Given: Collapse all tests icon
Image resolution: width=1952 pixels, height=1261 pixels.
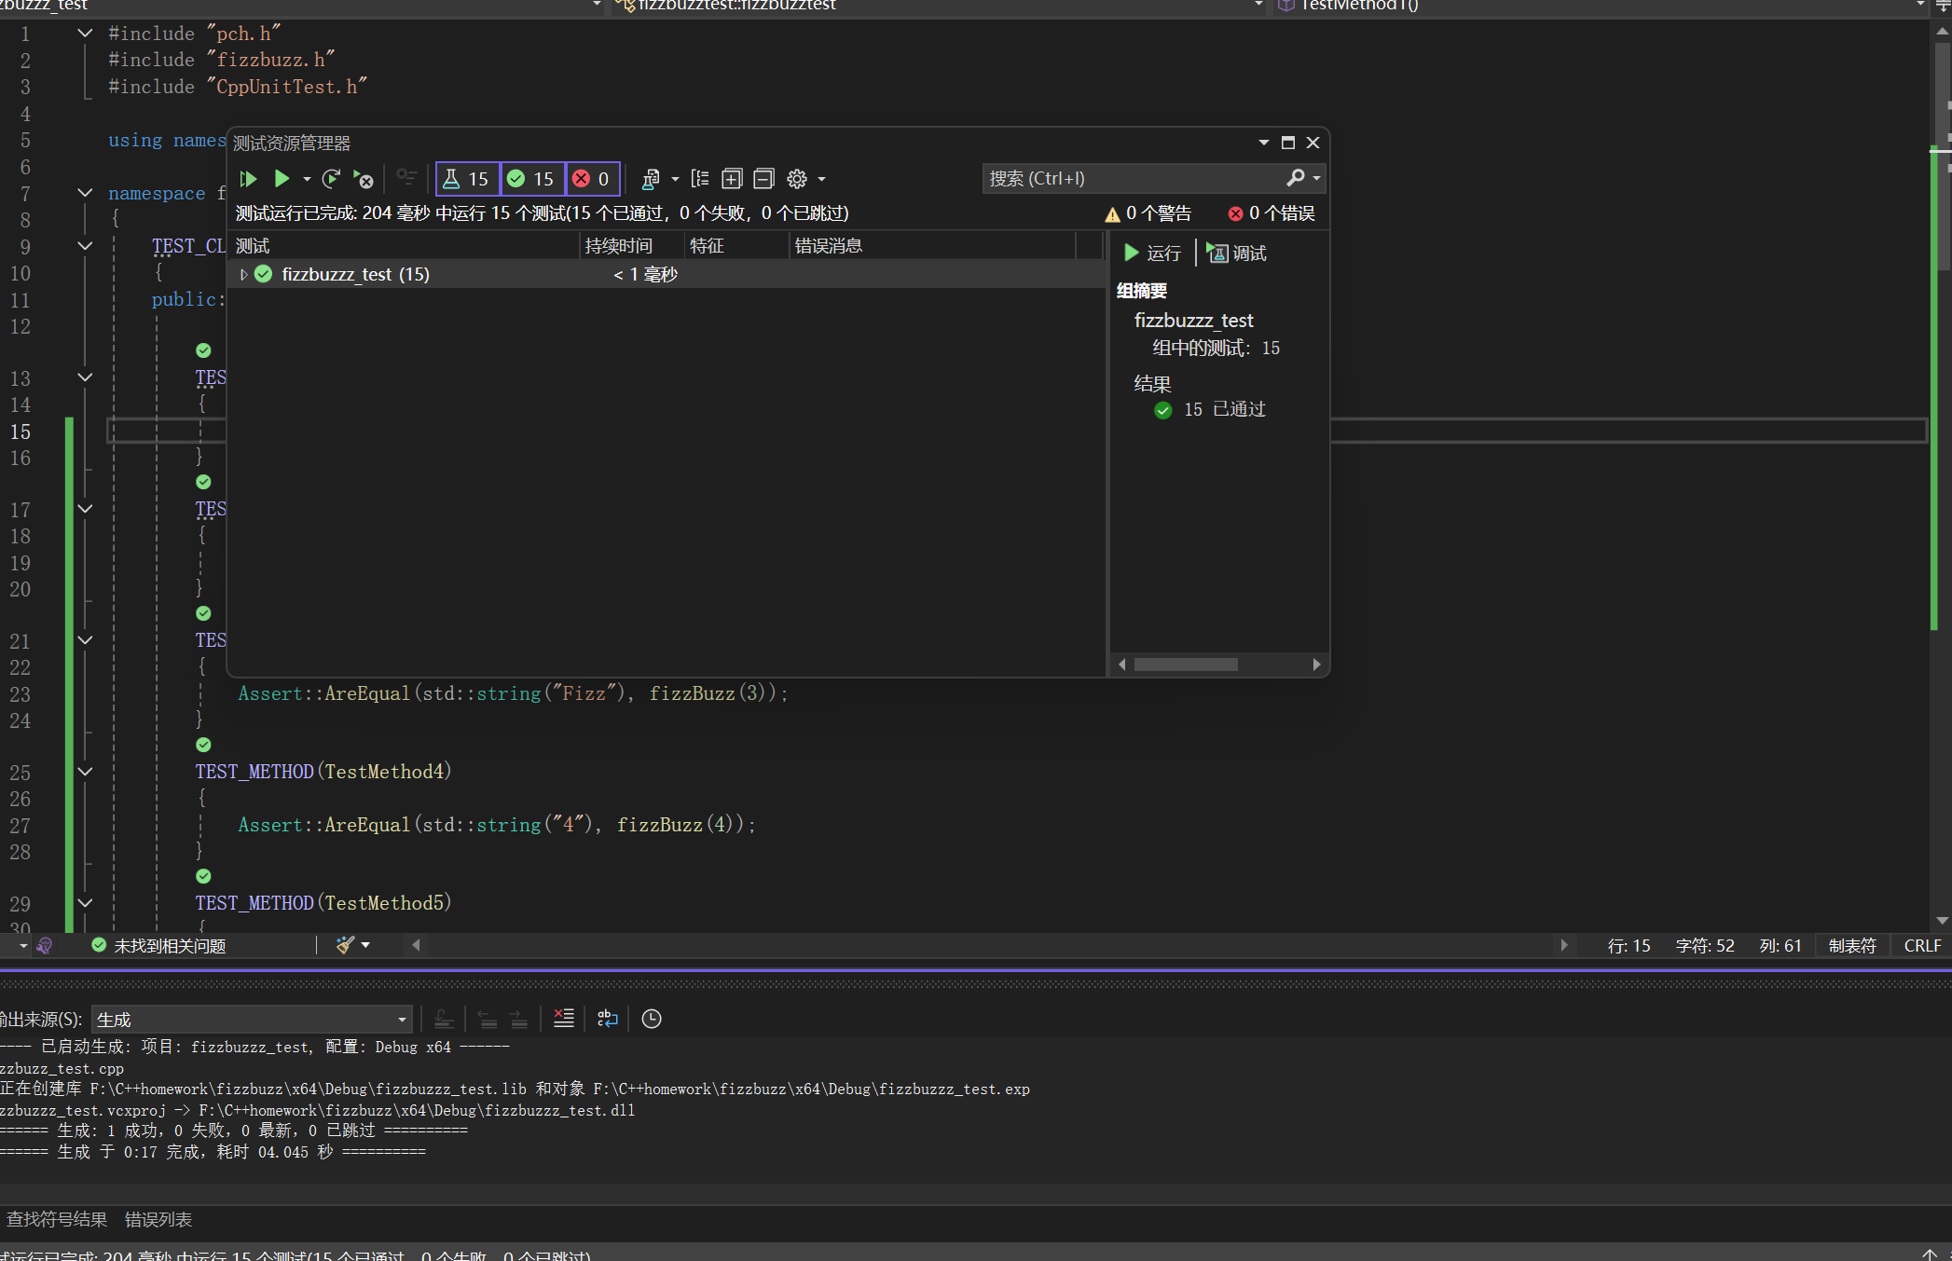Looking at the screenshot, I should [x=763, y=178].
